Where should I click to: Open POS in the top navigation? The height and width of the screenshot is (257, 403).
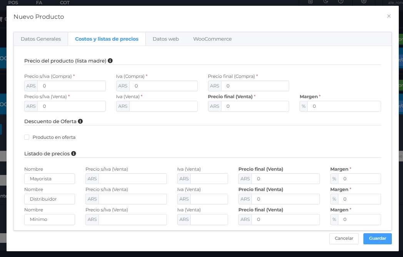click(x=13, y=3)
